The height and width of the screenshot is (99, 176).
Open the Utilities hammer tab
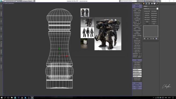pos(157,4)
